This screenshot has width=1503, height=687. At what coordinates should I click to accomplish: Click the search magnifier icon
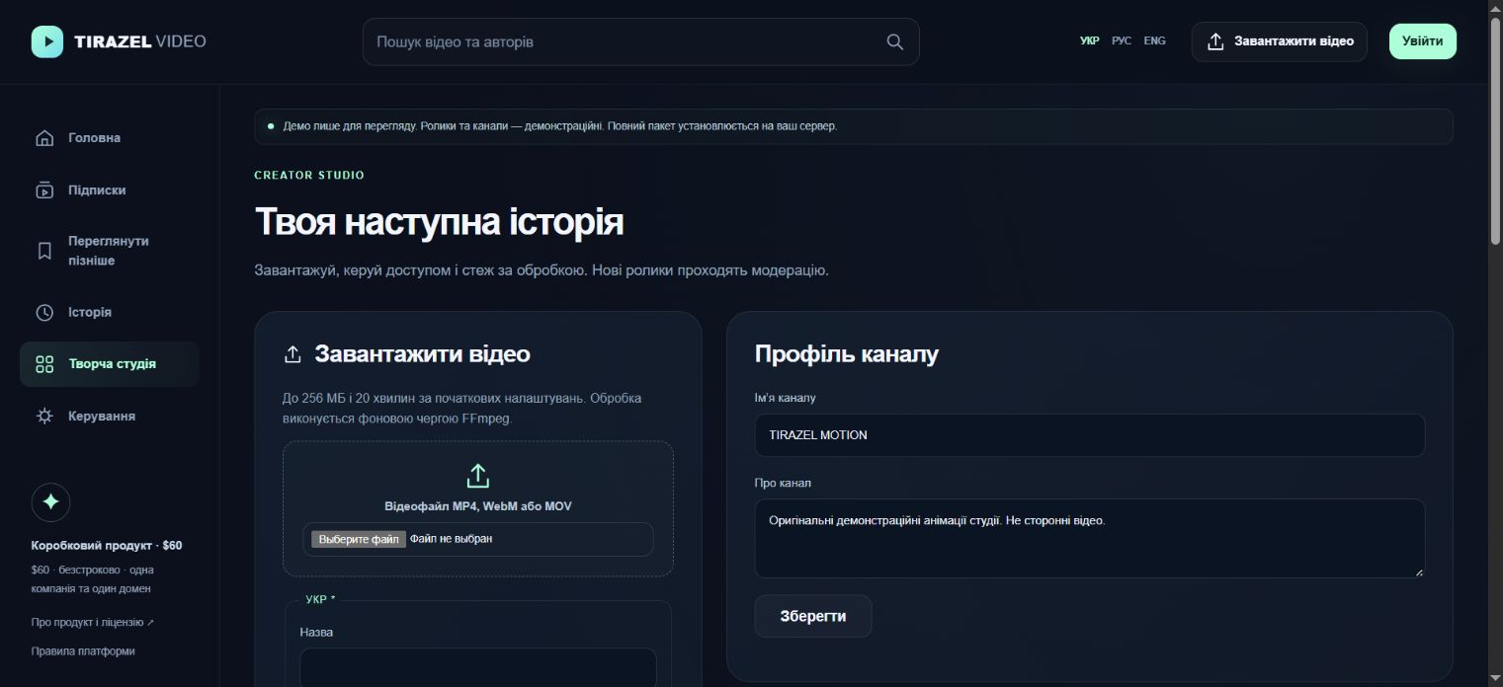(x=895, y=41)
